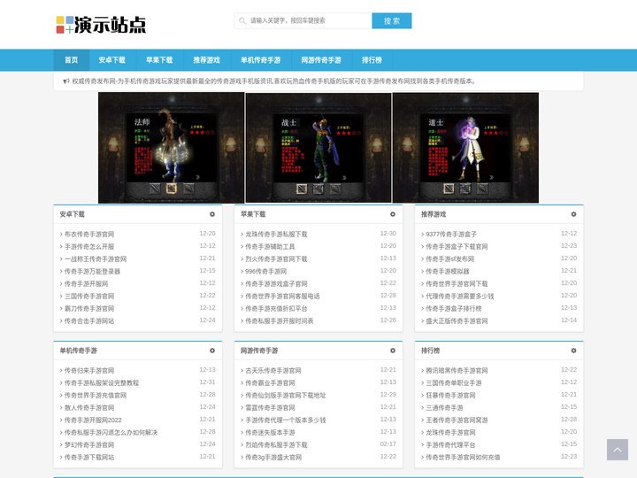Open article 传奇手游辅助工具
637x478 pixels.
[270, 247]
